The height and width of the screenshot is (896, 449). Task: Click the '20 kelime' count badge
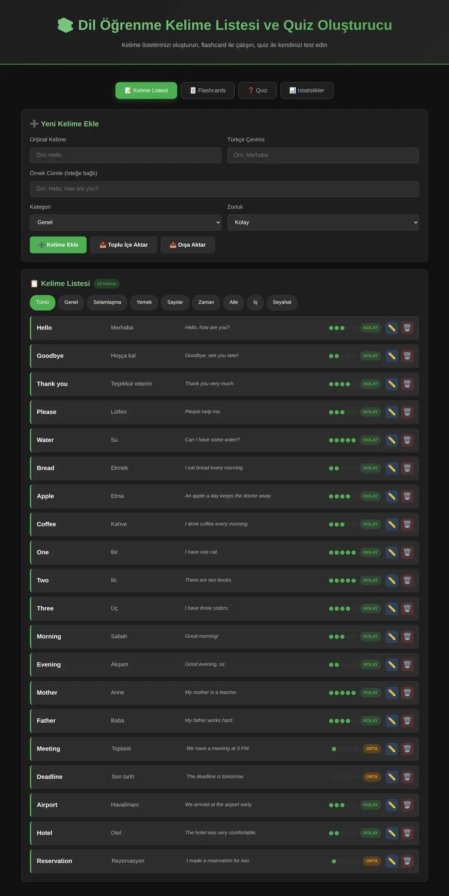[107, 284]
